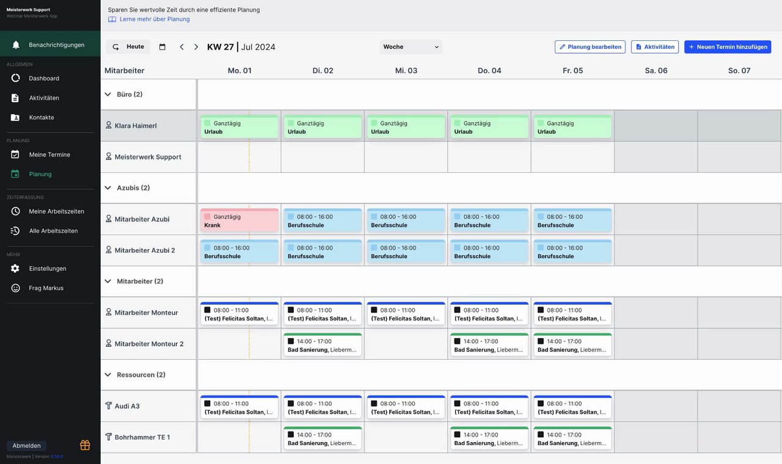Open Dashboard in the sidebar
This screenshot has height=464, width=782.
(x=44, y=78)
